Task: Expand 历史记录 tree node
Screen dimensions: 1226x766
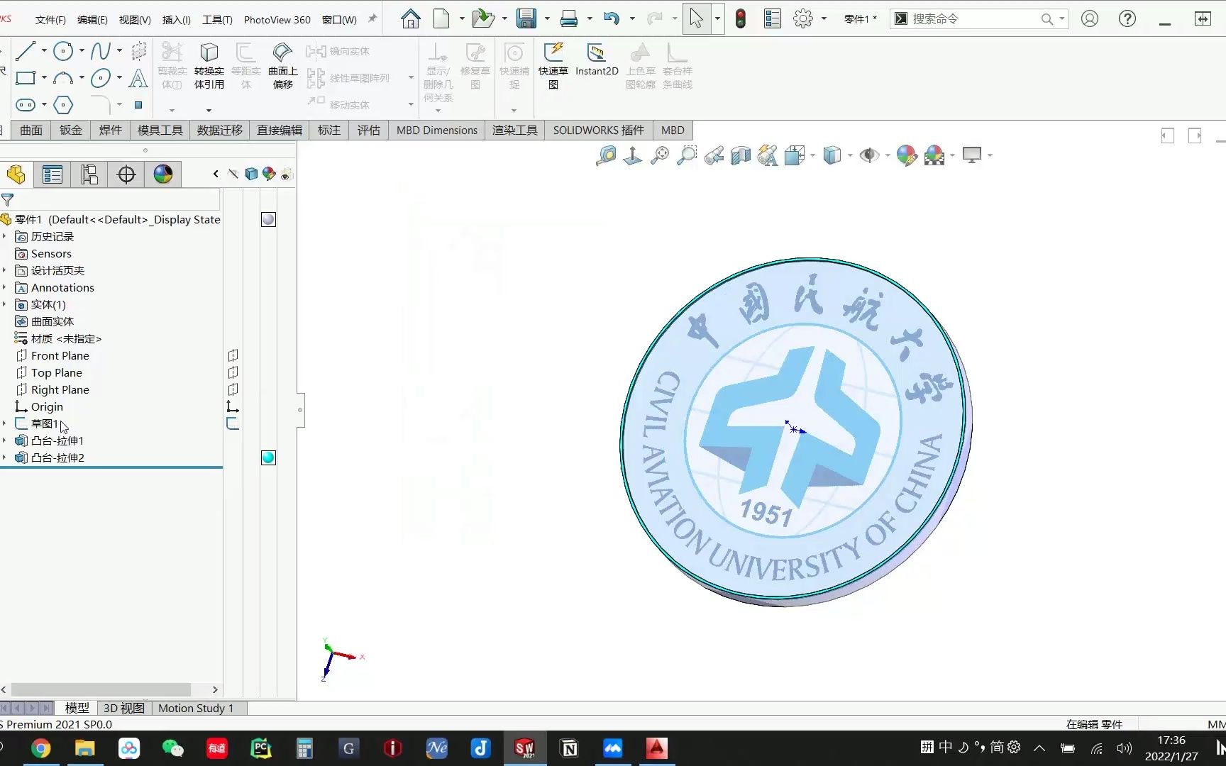Action: [4, 236]
